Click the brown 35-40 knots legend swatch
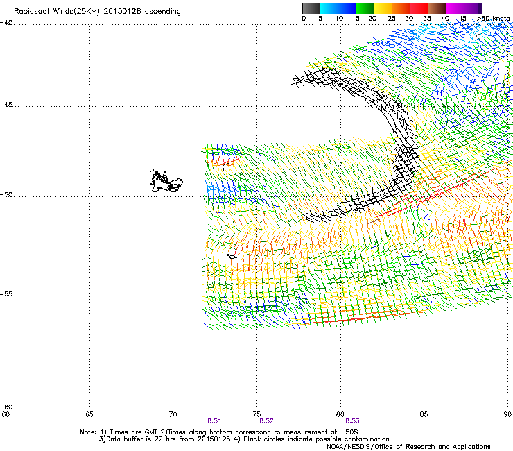513x451 pixels. 437,8
